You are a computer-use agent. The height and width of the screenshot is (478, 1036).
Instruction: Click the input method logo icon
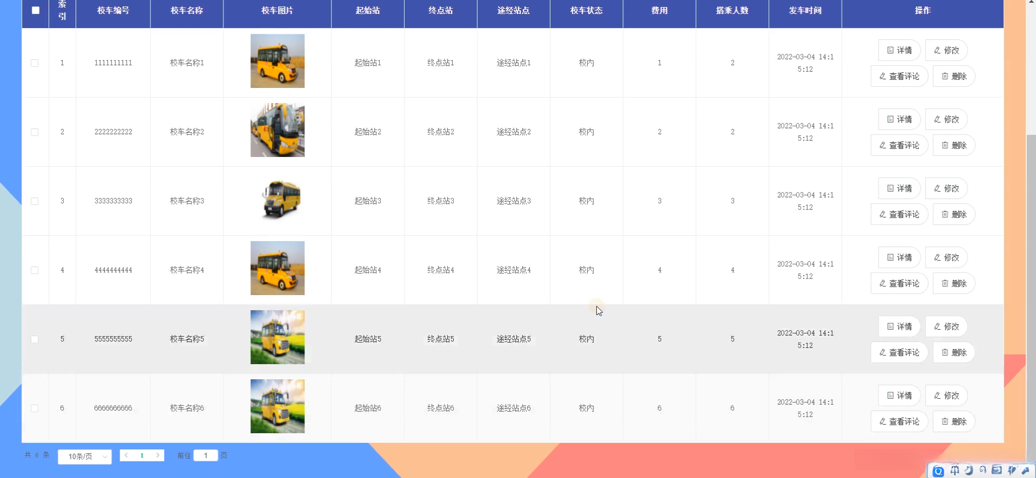coord(938,471)
